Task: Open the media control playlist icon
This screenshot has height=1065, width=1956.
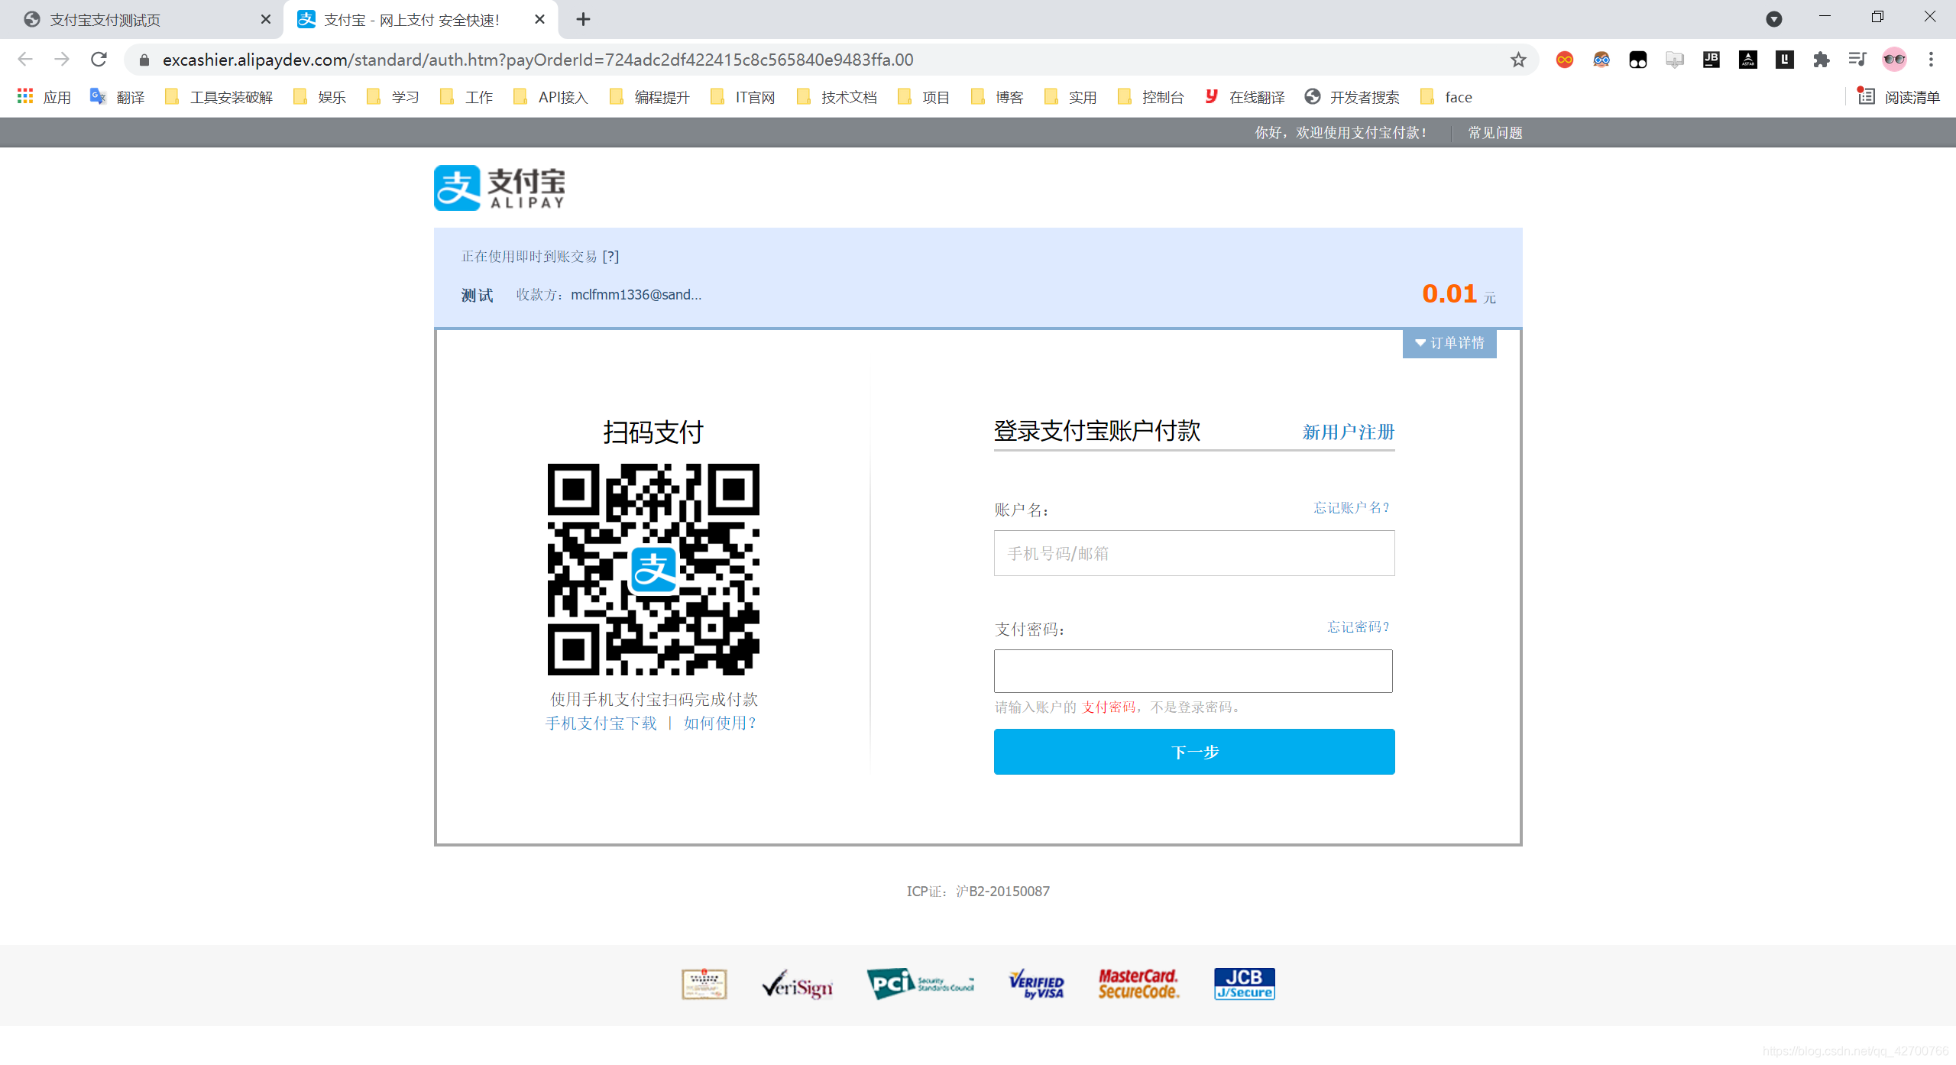Action: pyautogui.click(x=1857, y=60)
